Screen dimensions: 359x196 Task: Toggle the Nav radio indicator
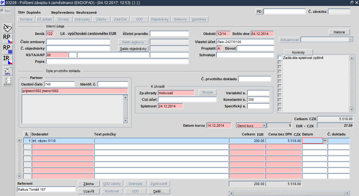point(2,11)
